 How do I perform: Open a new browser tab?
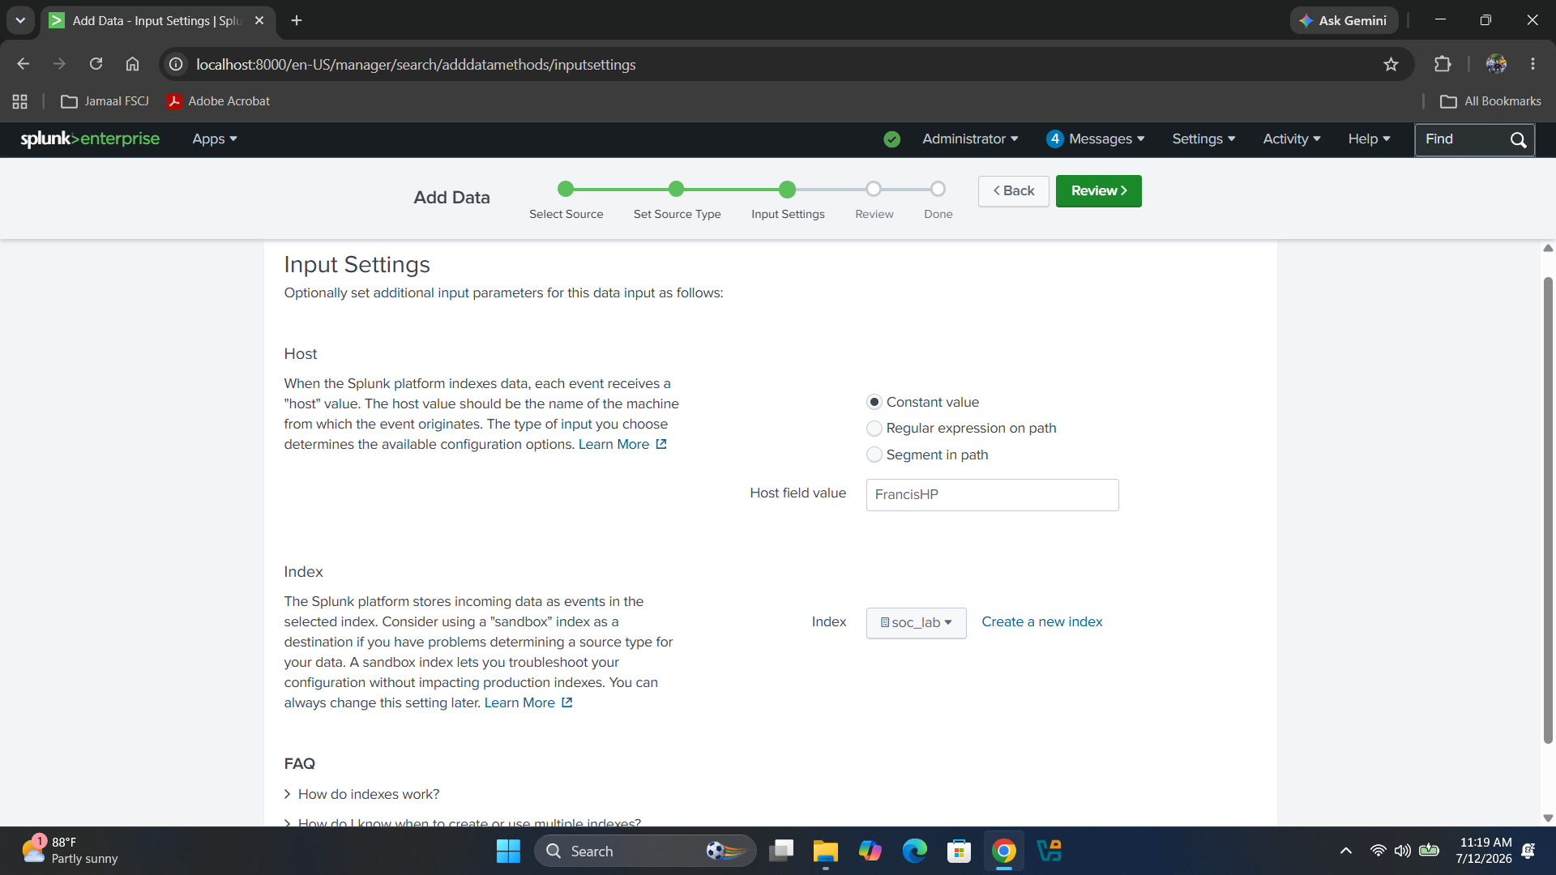pyautogui.click(x=297, y=20)
